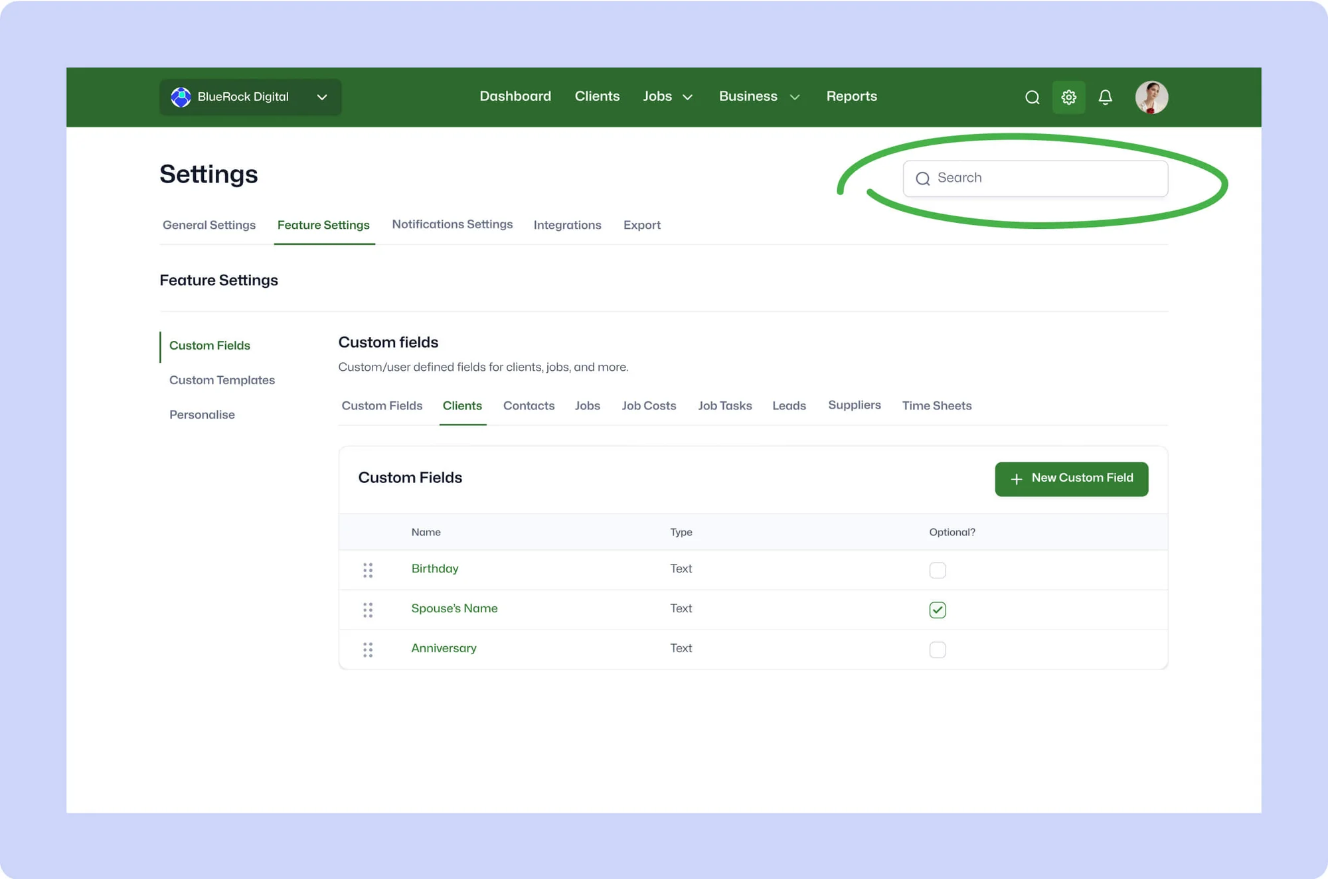Click the BlueRock Digital logo icon
Image resolution: width=1328 pixels, height=879 pixels.
coord(181,97)
